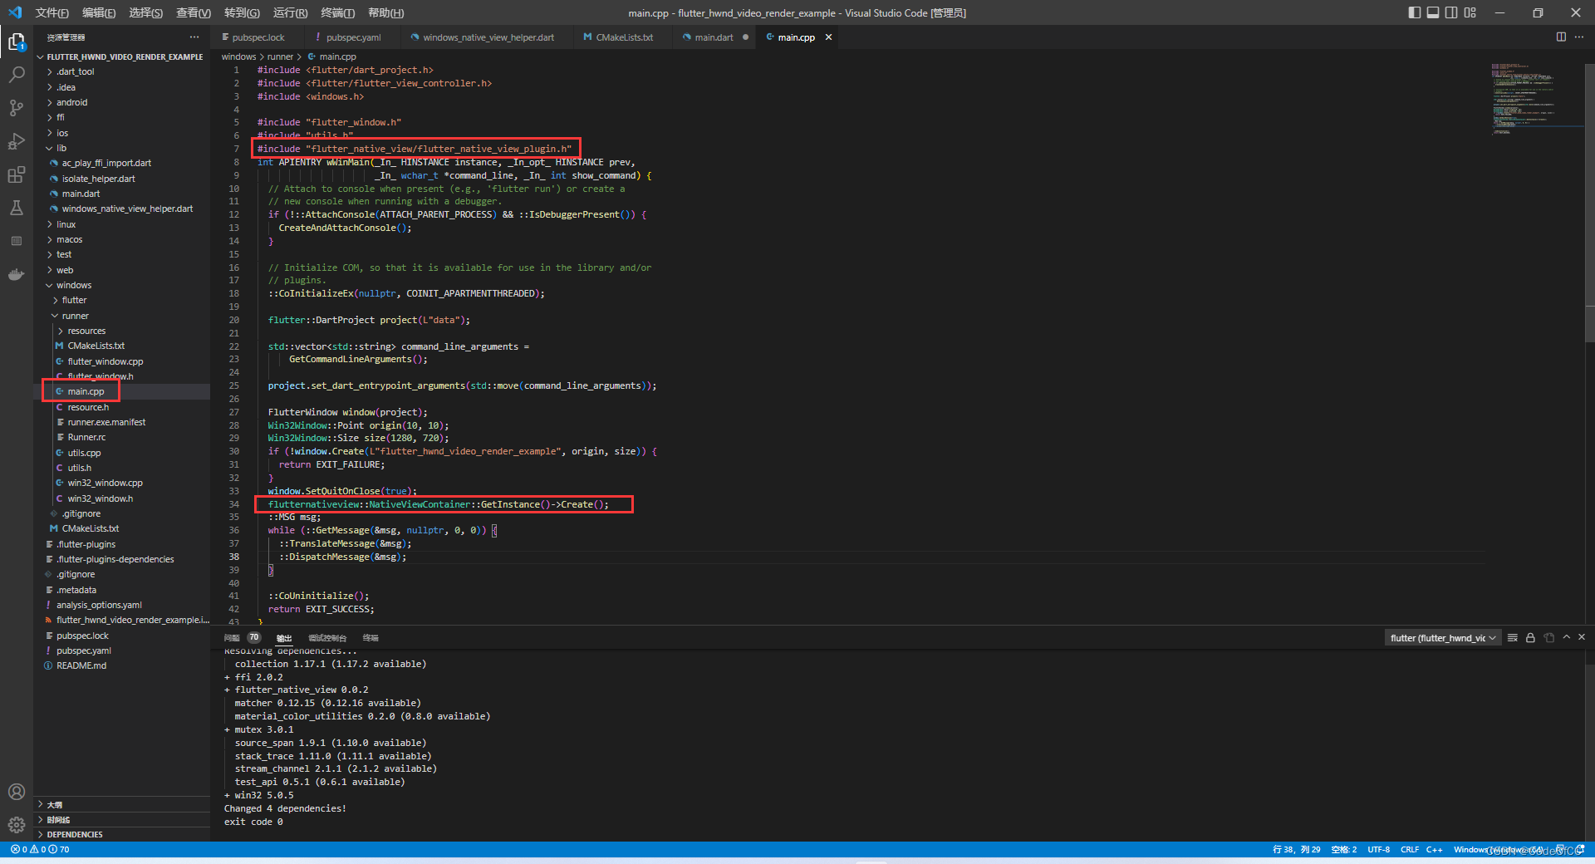Click the CRLF line ending status item
The image size is (1595, 864).
click(x=1410, y=849)
